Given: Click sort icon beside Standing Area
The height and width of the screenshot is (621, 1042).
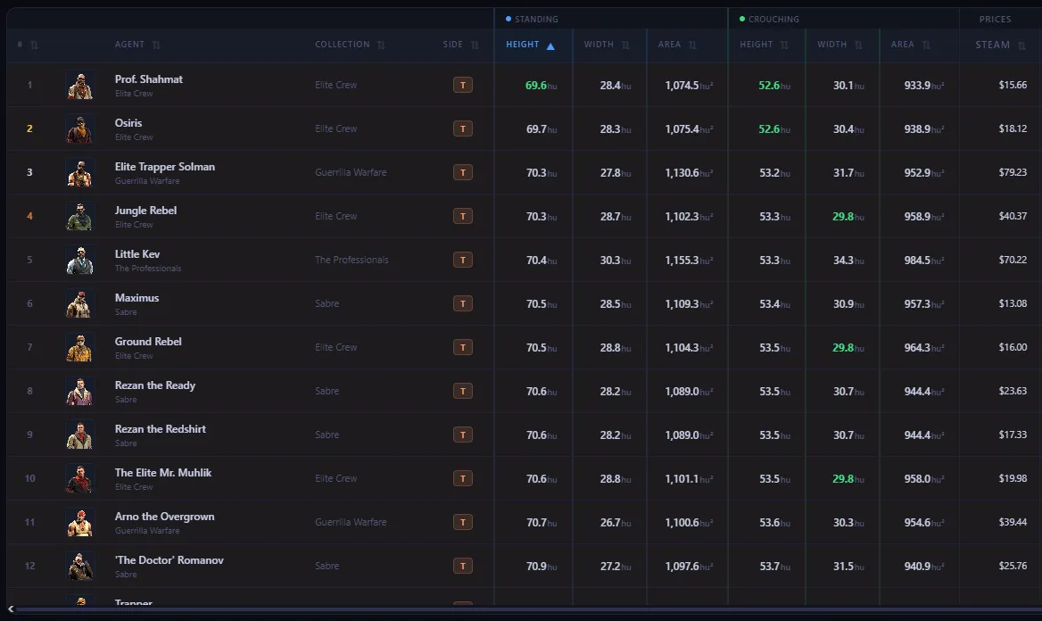Looking at the screenshot, I should point(692,45).
